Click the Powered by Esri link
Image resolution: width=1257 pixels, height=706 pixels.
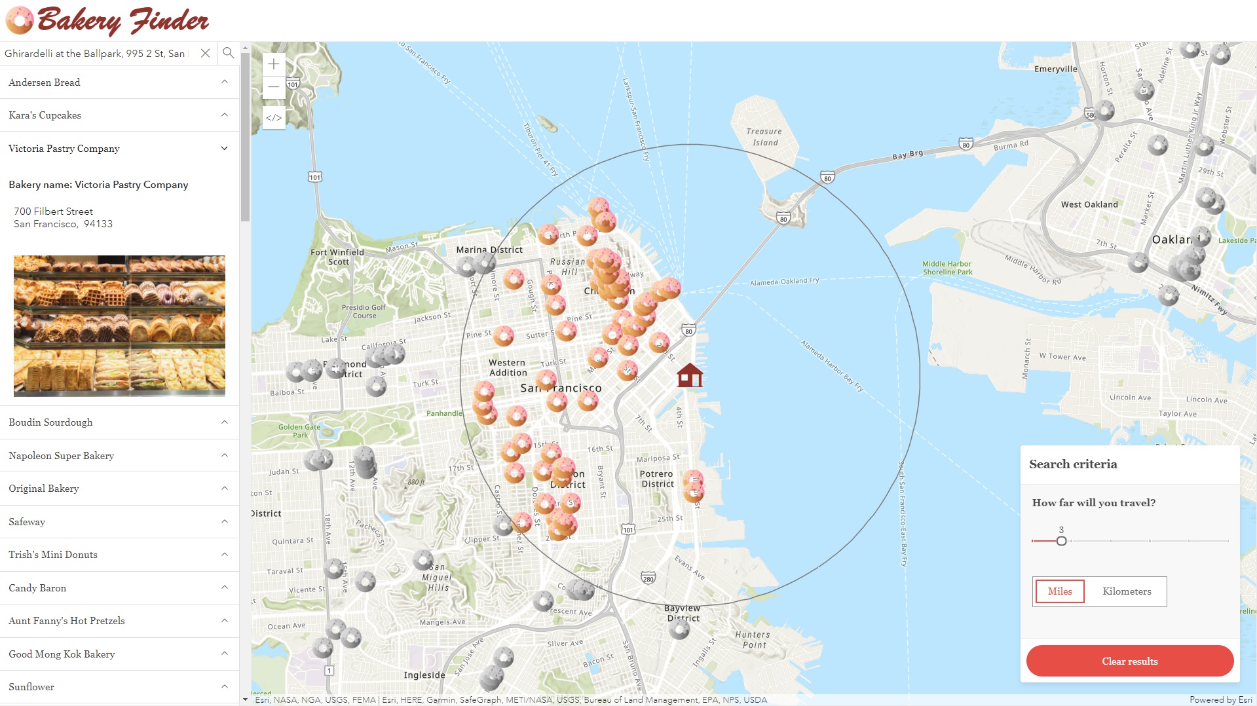pyautogui.click(x=1220, y=699)
